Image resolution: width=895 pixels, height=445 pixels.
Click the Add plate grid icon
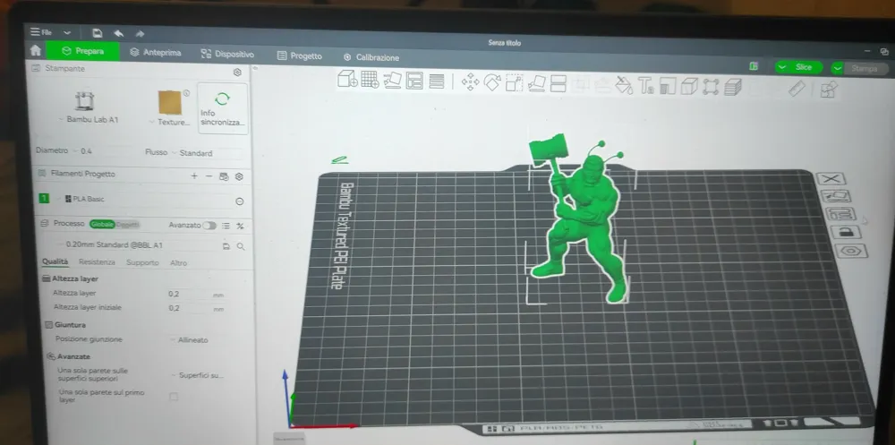370,80
